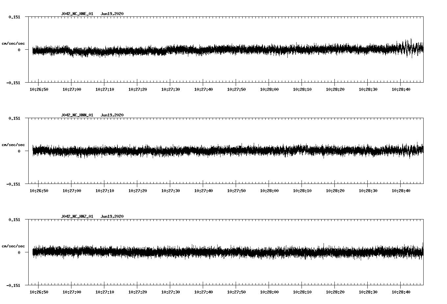Click the 10:26:50 time label under HNE plot
This screenshot has height=304, width=447.
point(39,89)
